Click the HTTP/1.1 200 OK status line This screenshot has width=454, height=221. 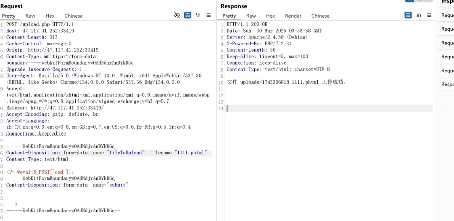pyautogui.click(x=247, y=24)
